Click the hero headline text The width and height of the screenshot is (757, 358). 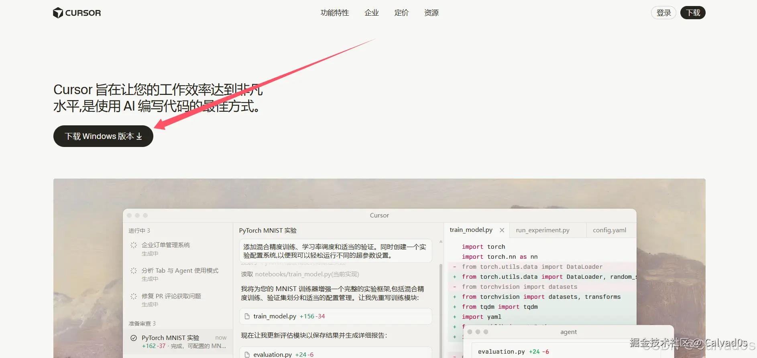point(158,98)
